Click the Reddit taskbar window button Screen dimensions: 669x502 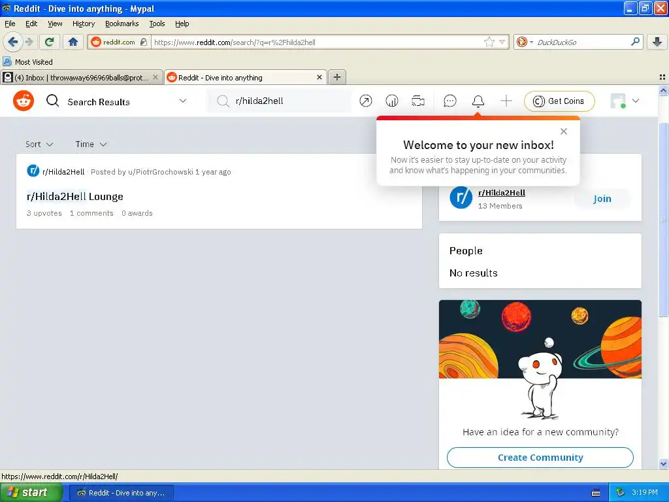click(x=122, y=493)
